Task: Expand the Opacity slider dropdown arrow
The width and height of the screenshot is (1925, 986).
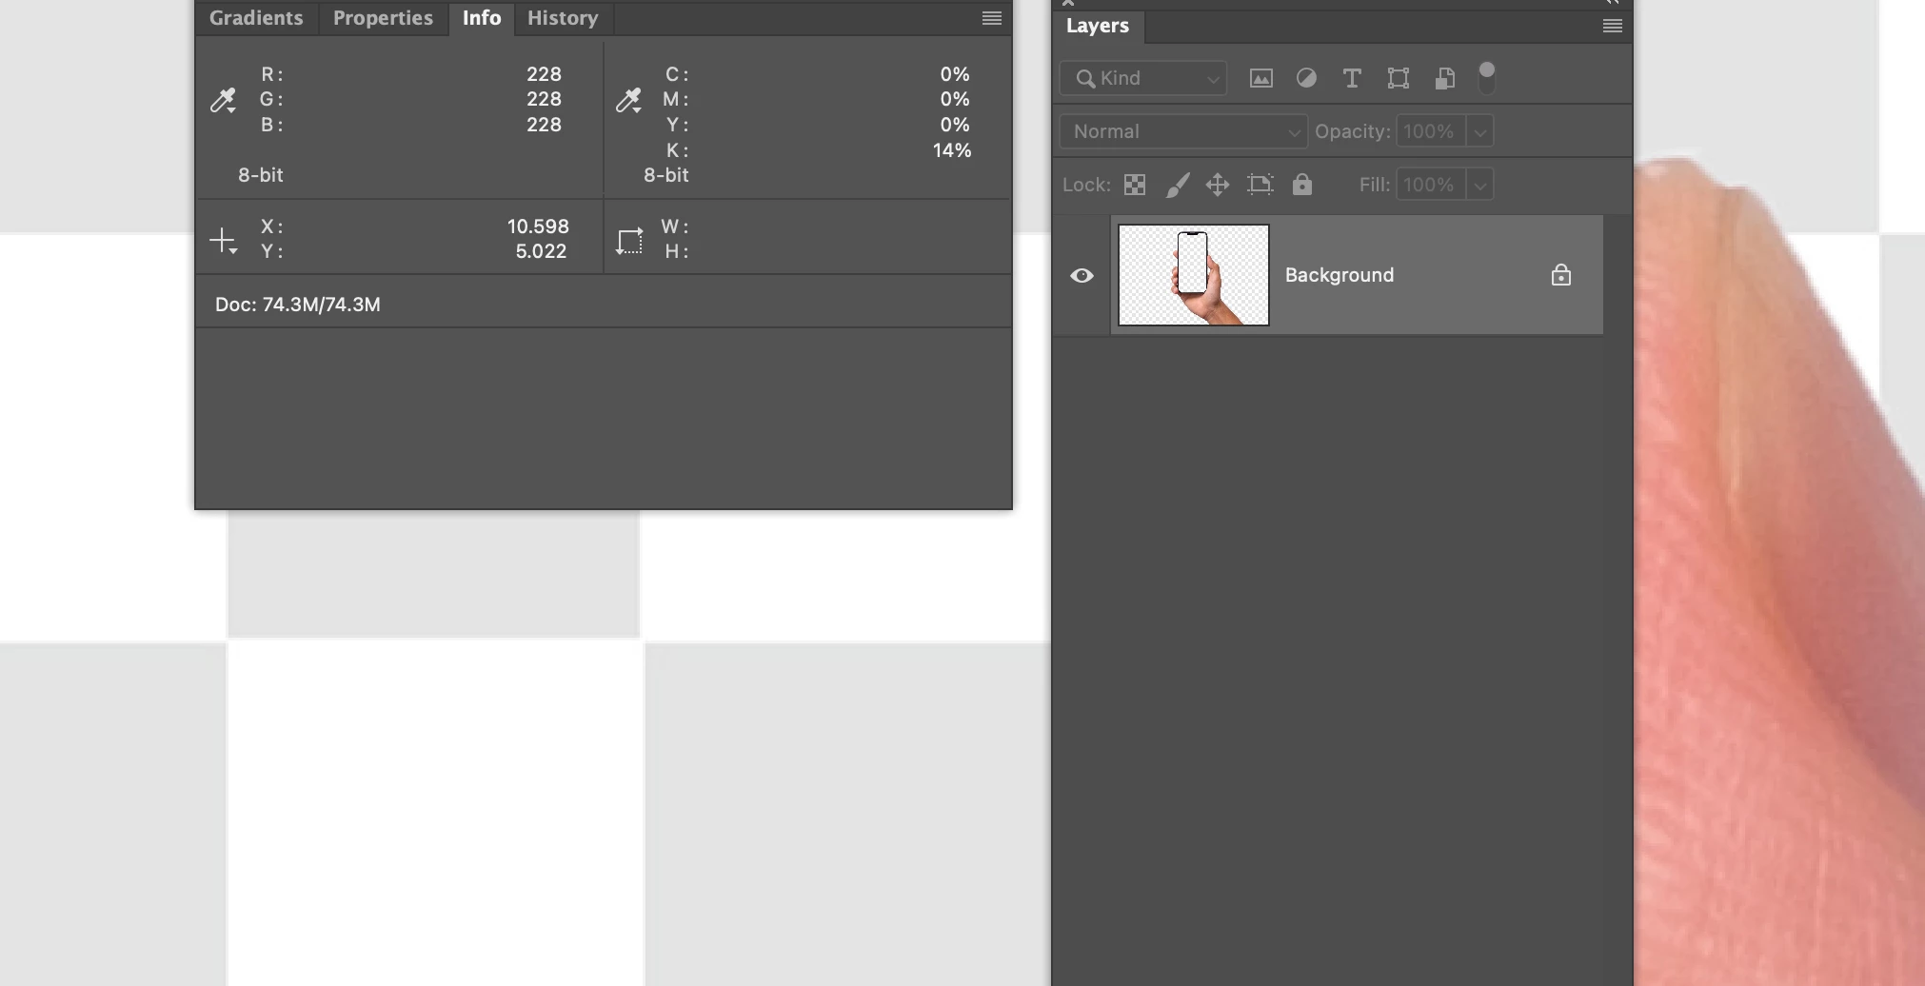Action: [1479, 131]
